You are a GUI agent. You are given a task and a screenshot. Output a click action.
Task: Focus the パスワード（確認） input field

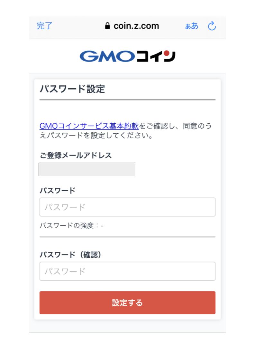coord(127,271)
